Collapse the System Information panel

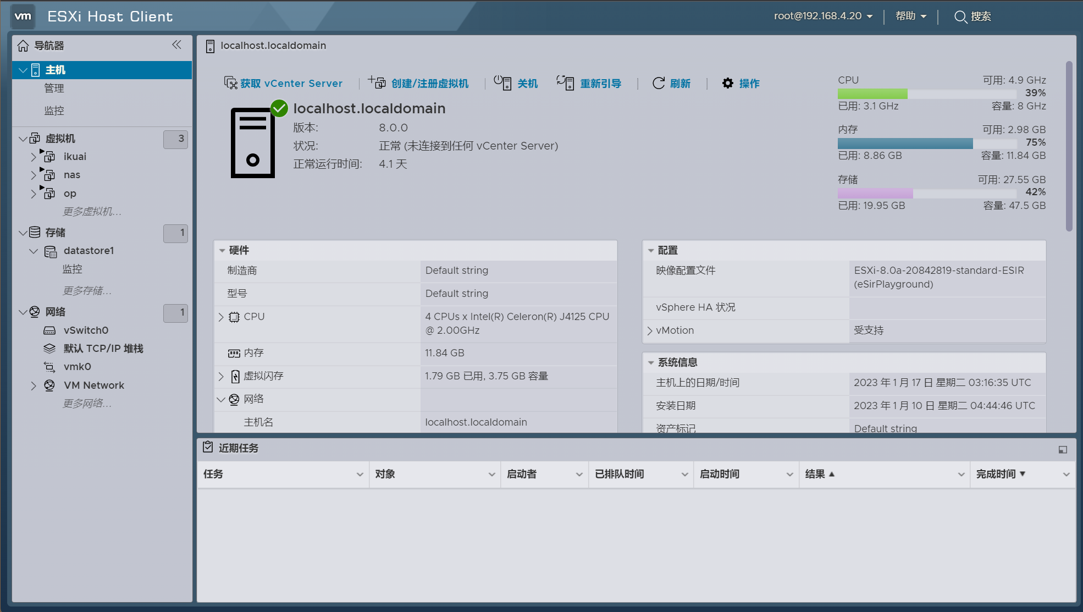(x=651, y=363)
